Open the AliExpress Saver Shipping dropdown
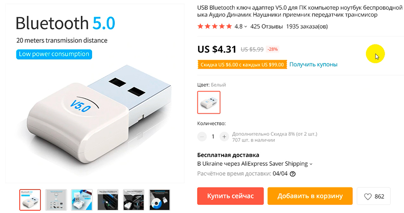The image size is (404, 213). 311,164
